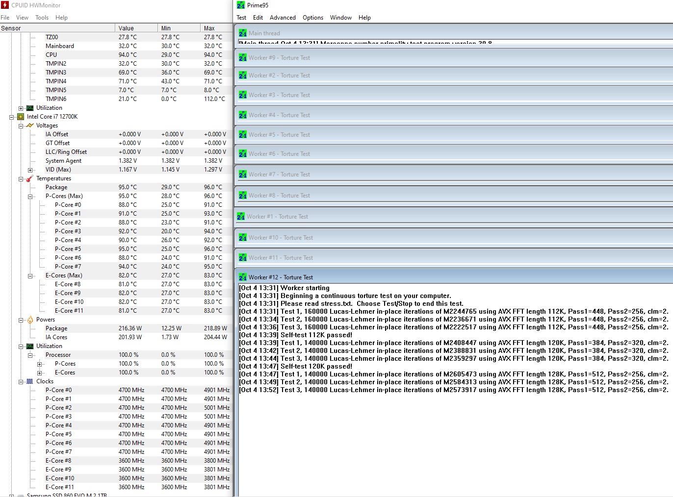The image size is (673, 497).
Task: Select the Intel Core i7 12700K chip icon
Action: pos(21,117)
